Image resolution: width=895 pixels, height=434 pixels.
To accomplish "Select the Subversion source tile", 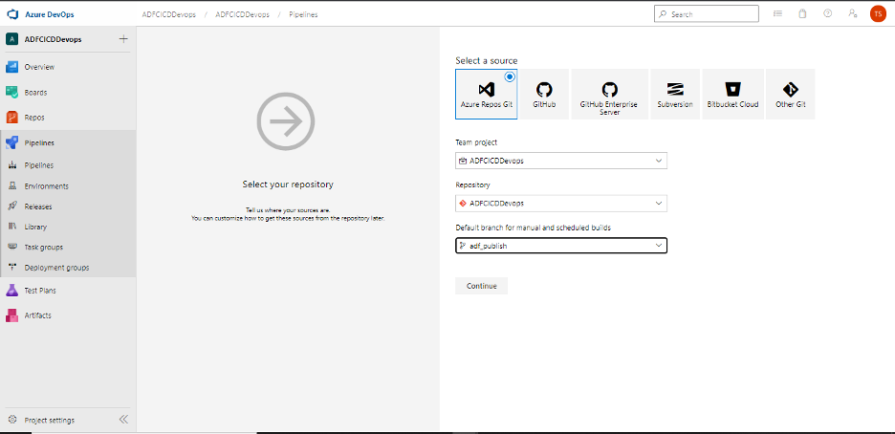I will coord(675,94).
